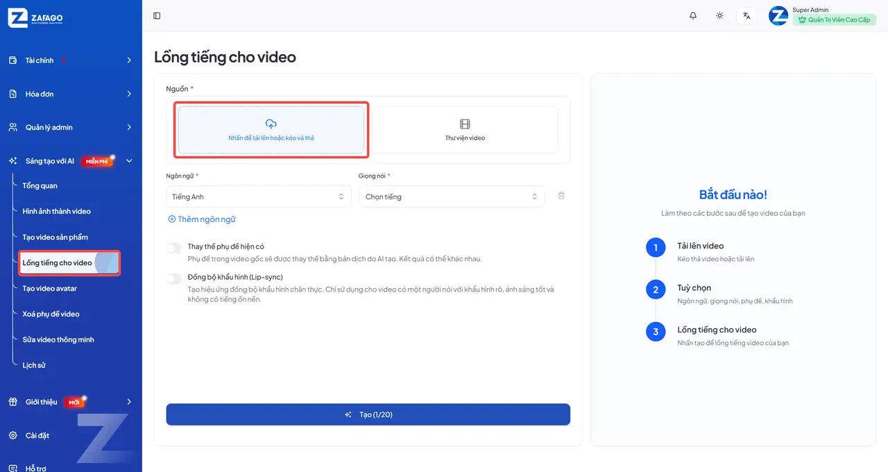This screenshot has height=472, width=888.
Task: Collapse the Sáng tạo với AI chevron
Action: tap(129, 161)
